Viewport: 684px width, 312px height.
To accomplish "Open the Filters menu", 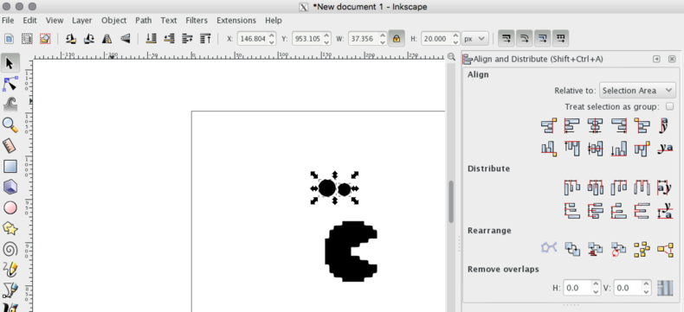I will click(197, 21).
